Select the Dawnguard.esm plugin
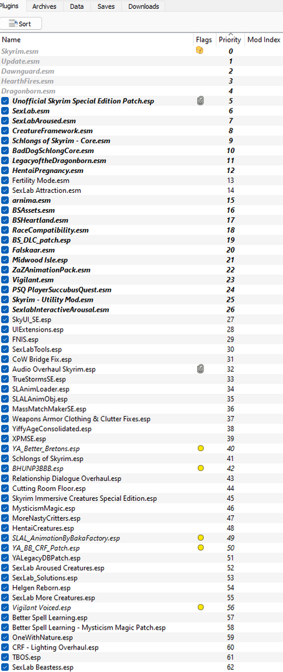 point(141,71)
